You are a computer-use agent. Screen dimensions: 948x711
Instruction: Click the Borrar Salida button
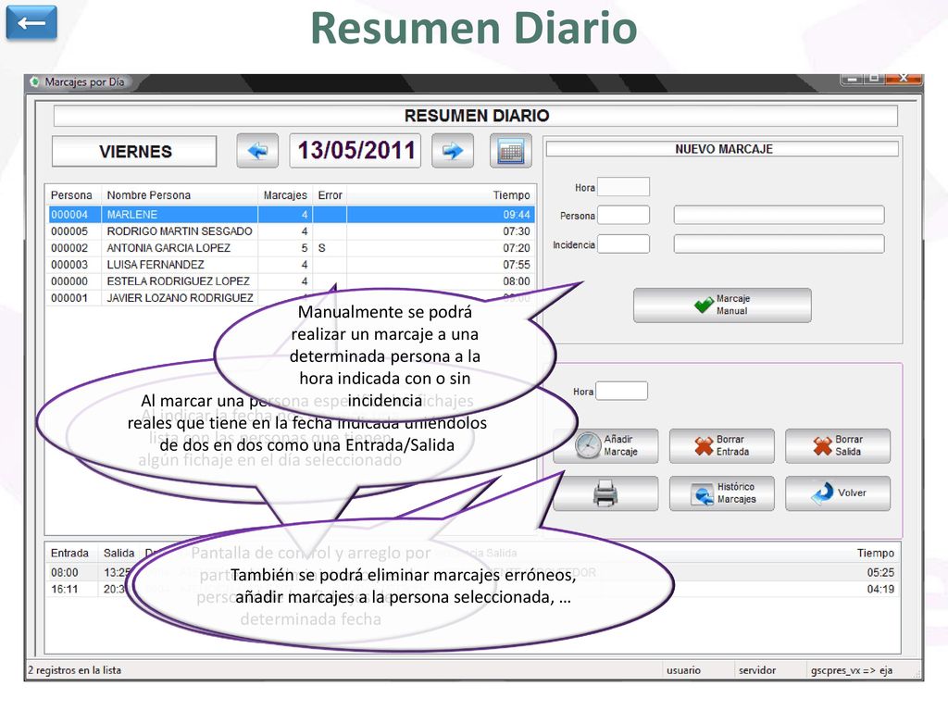(x=837, y=445)
